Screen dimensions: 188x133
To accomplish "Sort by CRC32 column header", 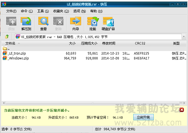I will (x=140, y=43).
